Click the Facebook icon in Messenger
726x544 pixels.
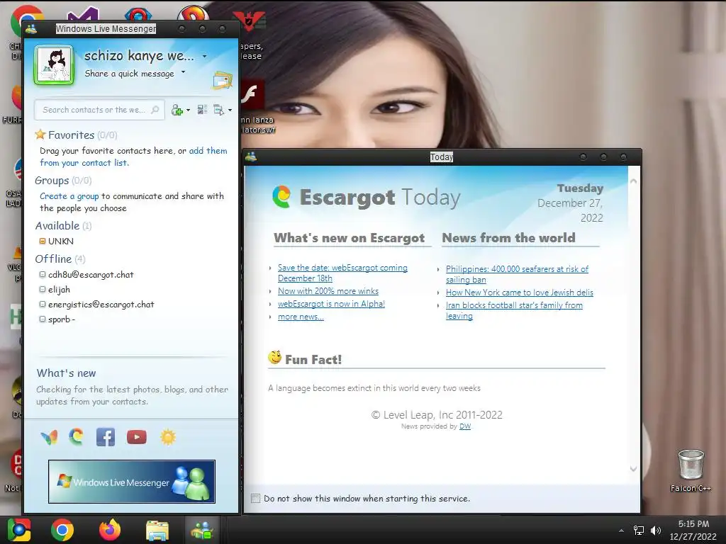106,437
